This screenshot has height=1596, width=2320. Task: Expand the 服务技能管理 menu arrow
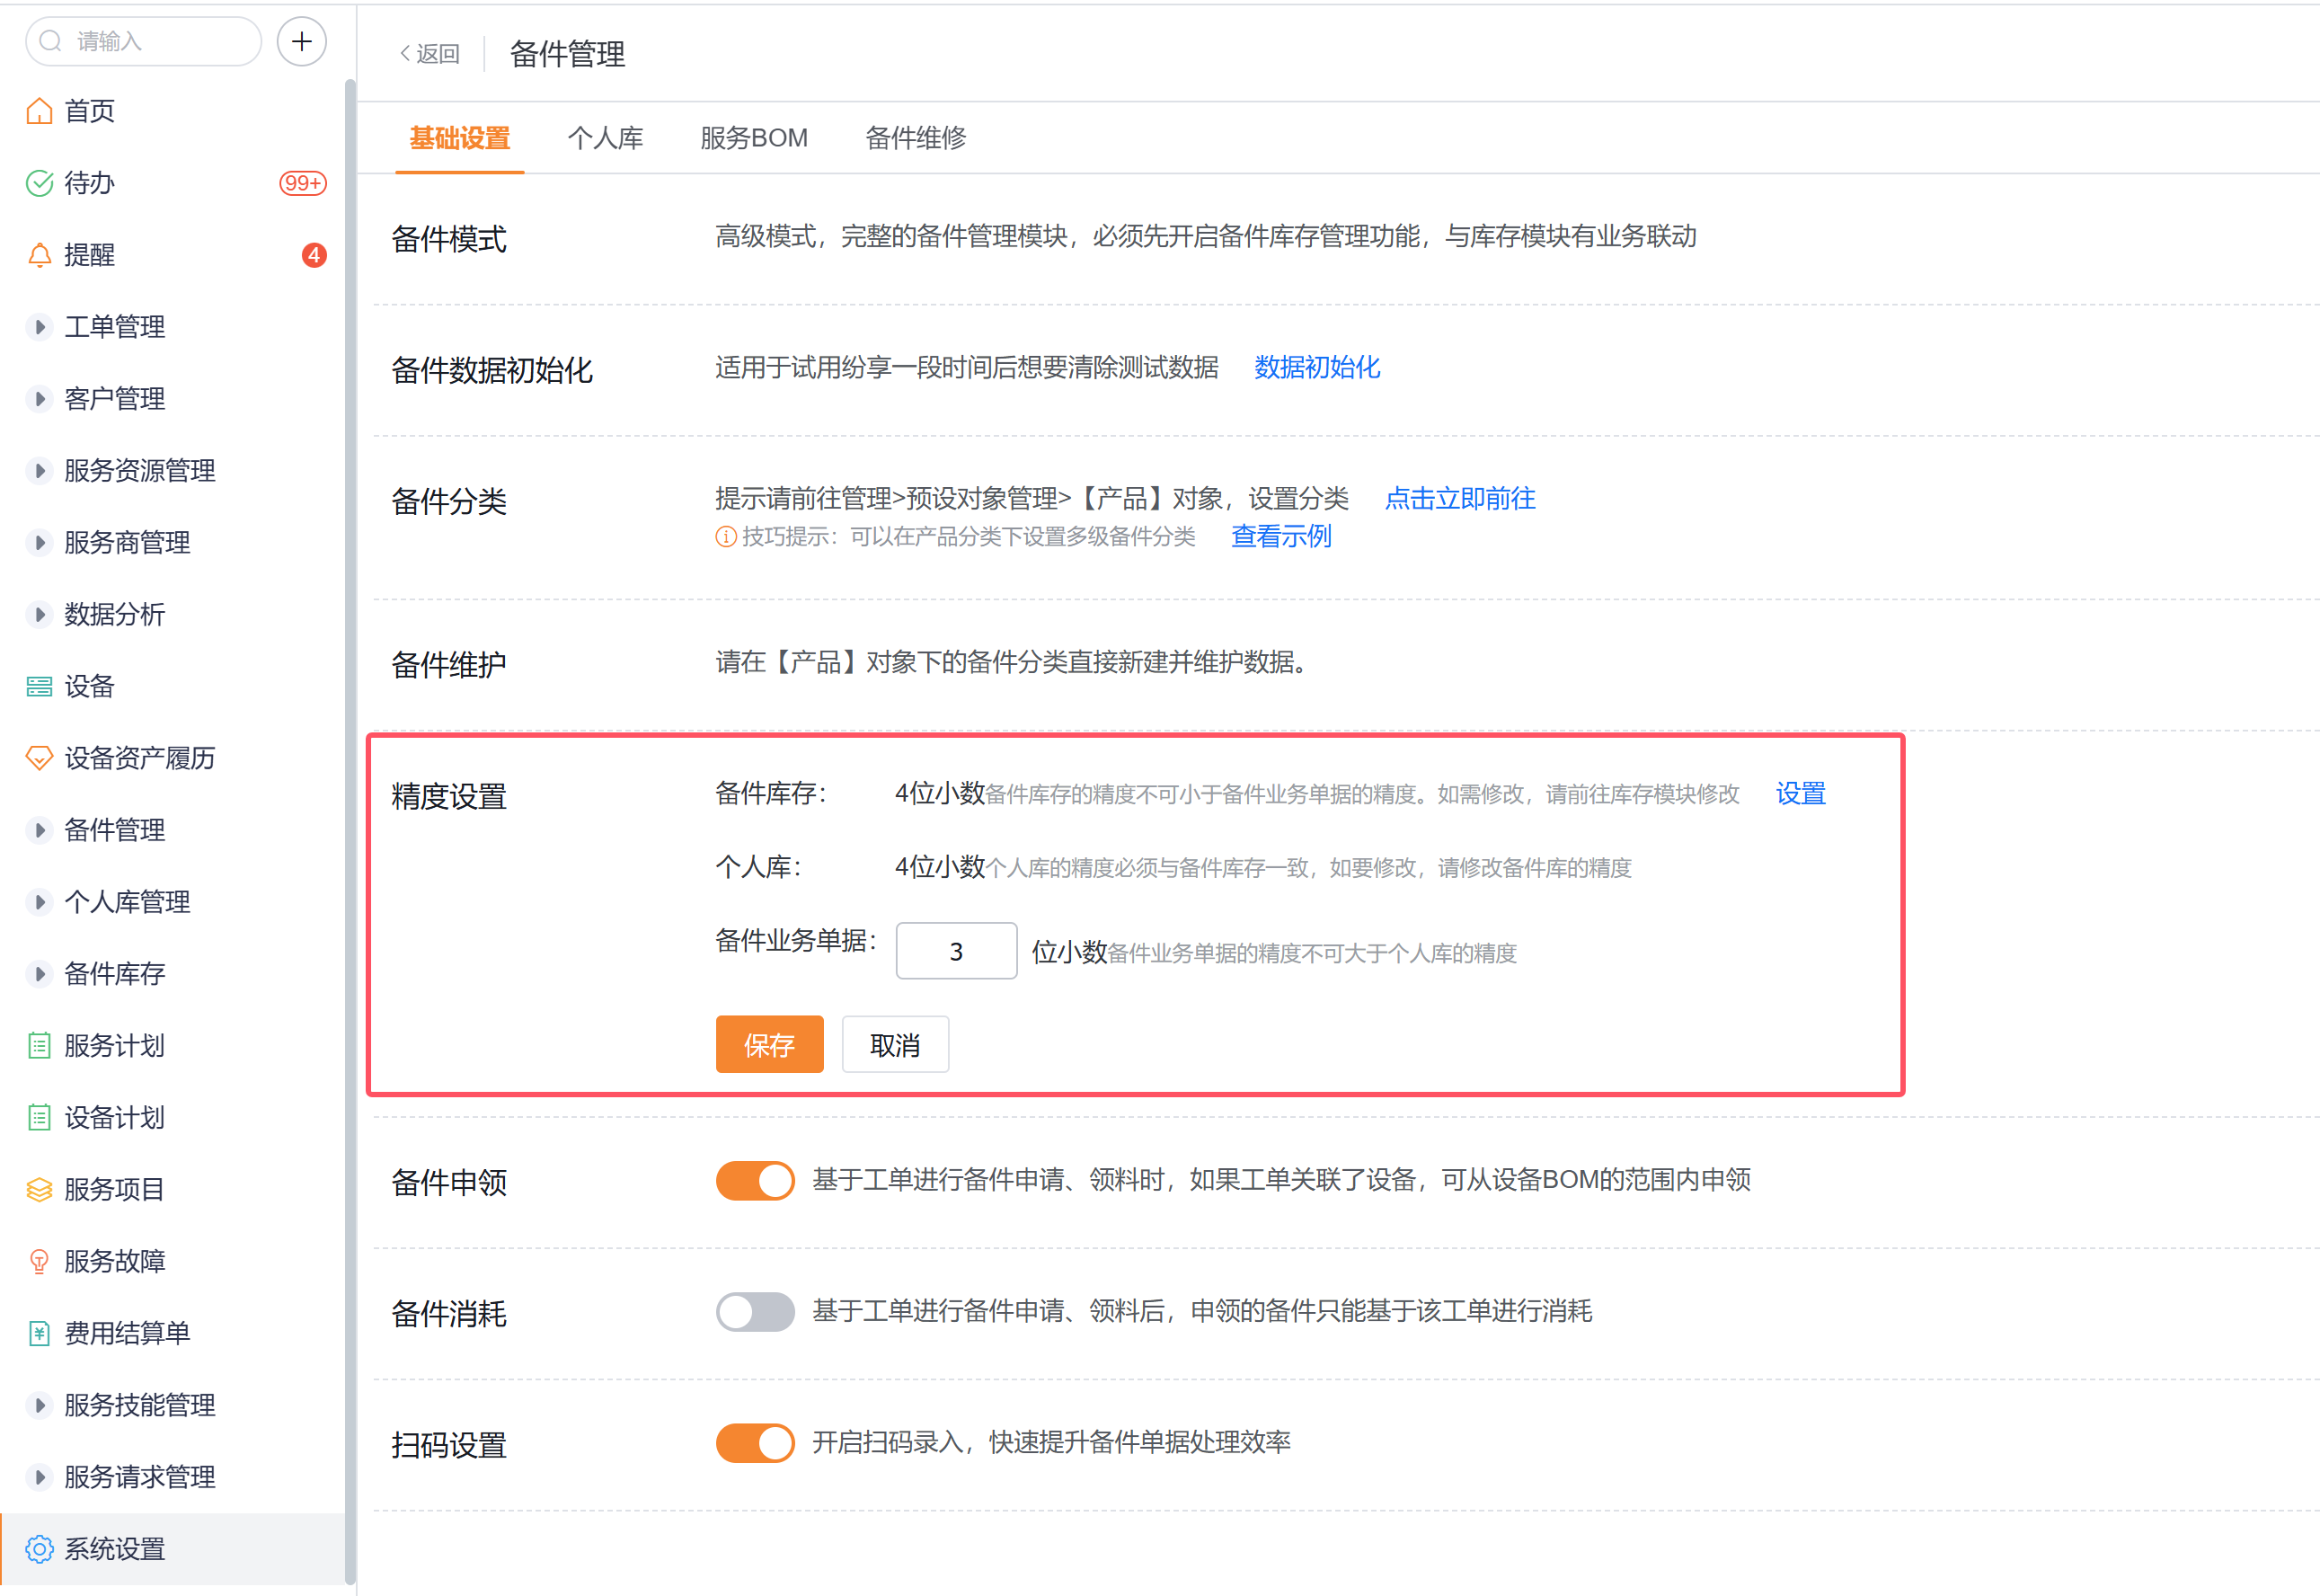coord(39,1405)
